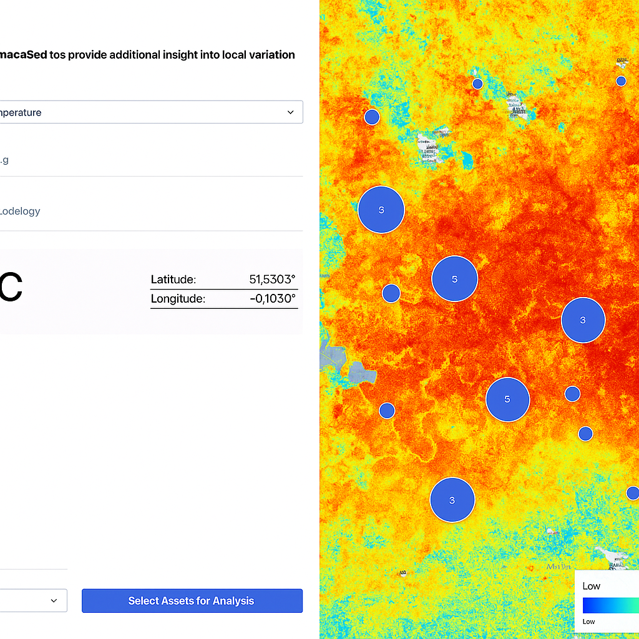Open the temperature layer dropdown

[x=150, y=112]
